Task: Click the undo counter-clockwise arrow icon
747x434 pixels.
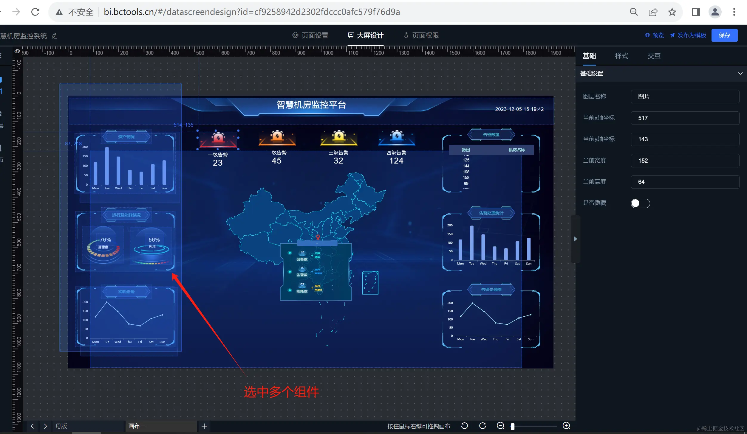Action: [x=464, y=426]
